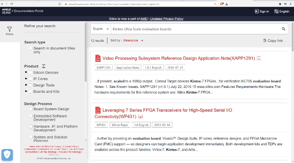Viewport: 294px width, 163px height.
Task: Click the XAPP1291 tag
Action: pyautogui.click(x=104, y=68)
